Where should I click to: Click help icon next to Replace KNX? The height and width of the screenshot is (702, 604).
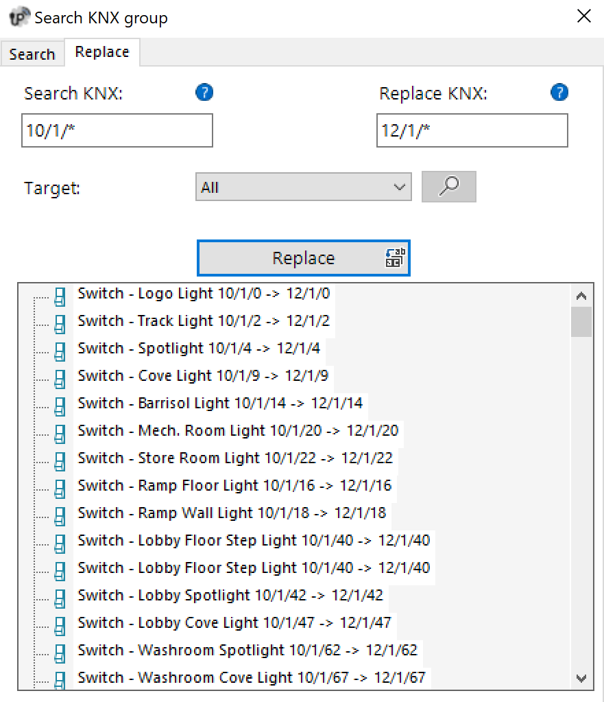coord(559,93)
